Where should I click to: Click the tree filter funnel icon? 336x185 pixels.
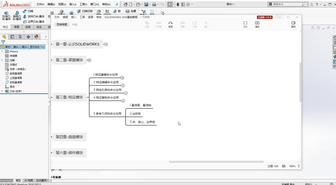coord(3,42)
